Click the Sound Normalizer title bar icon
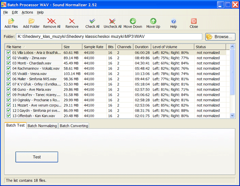240x186 pixels. click(4, 5)
